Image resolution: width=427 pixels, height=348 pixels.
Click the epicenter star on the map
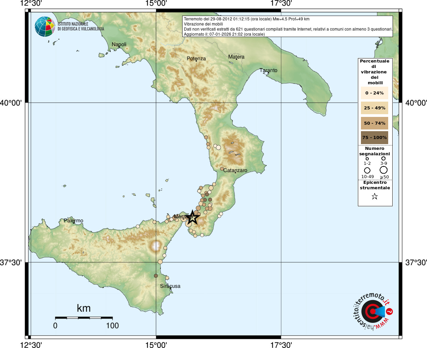tap(193, 217)
